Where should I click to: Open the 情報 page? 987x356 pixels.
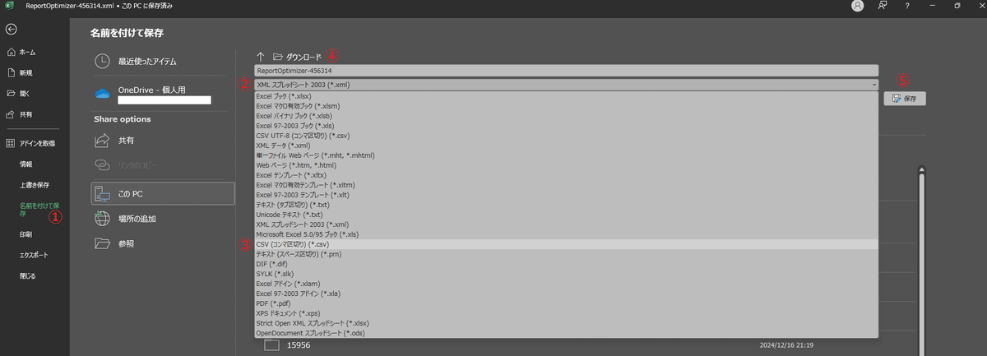[26, 164]
